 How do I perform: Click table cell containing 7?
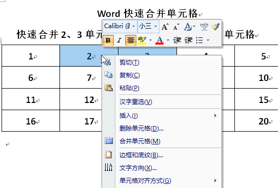pos(81,77)
